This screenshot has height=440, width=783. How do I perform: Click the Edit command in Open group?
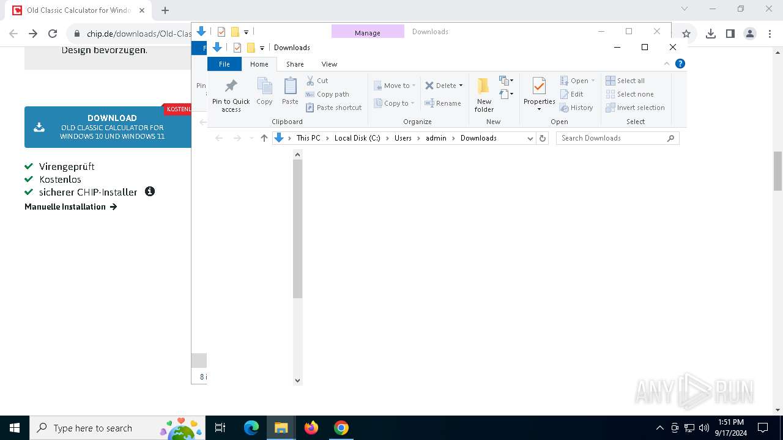point(571,94)
